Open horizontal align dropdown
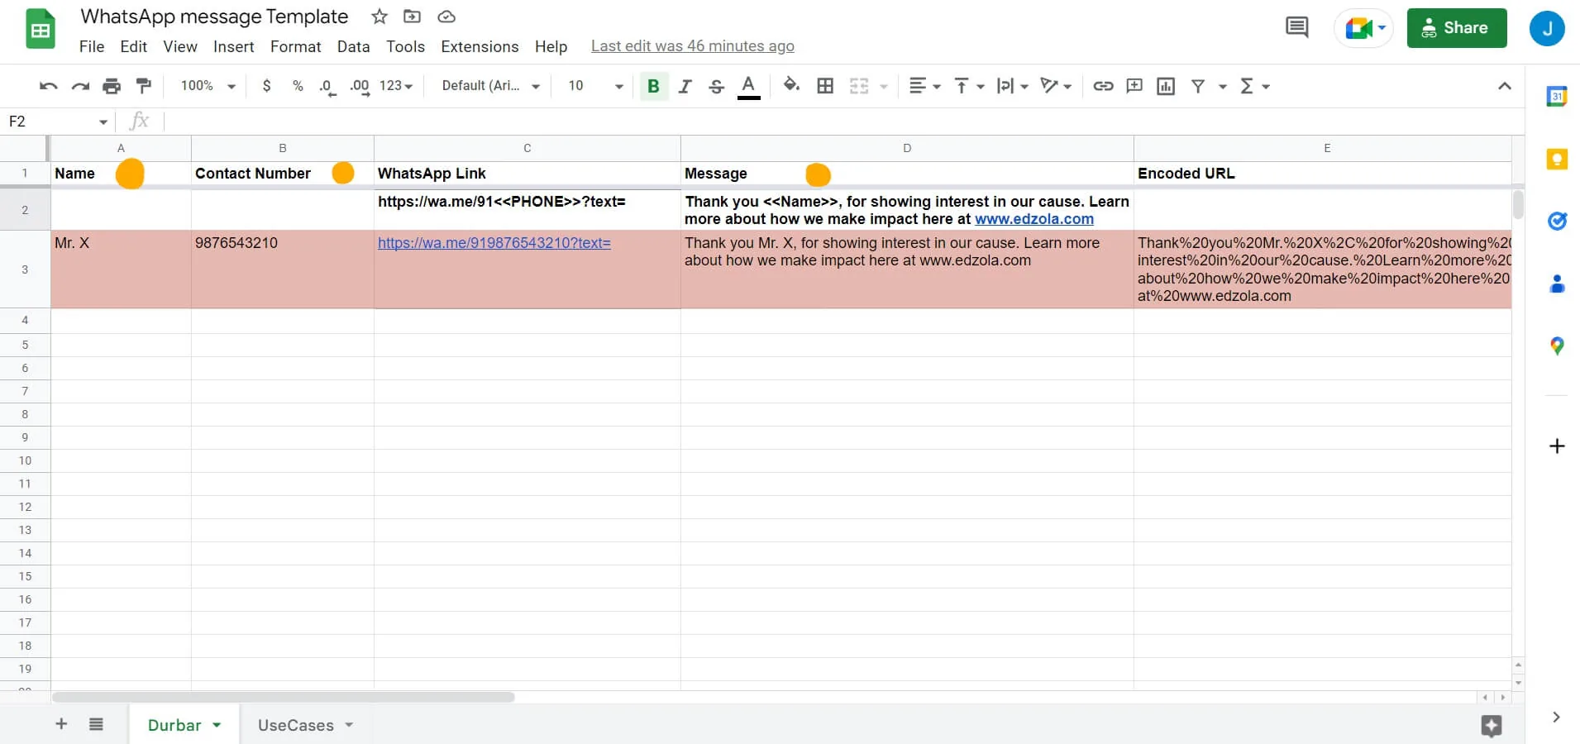Viewport: 1580px width, 744px height. point(924,86)
